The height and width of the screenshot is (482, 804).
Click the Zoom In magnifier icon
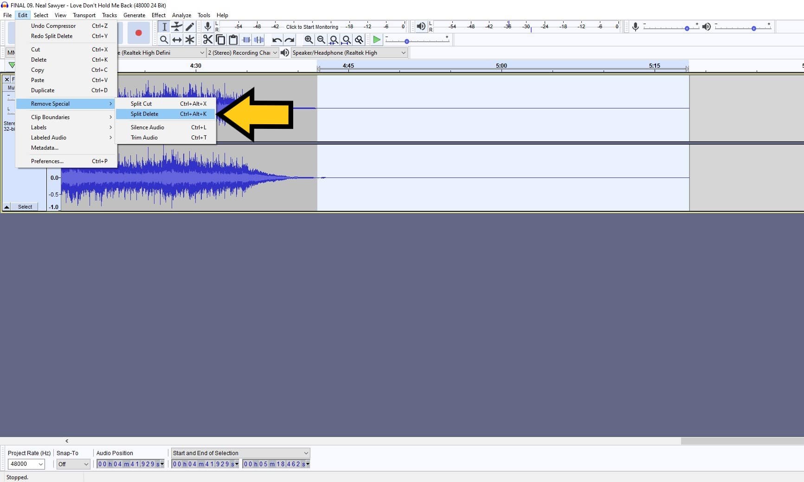309,40
